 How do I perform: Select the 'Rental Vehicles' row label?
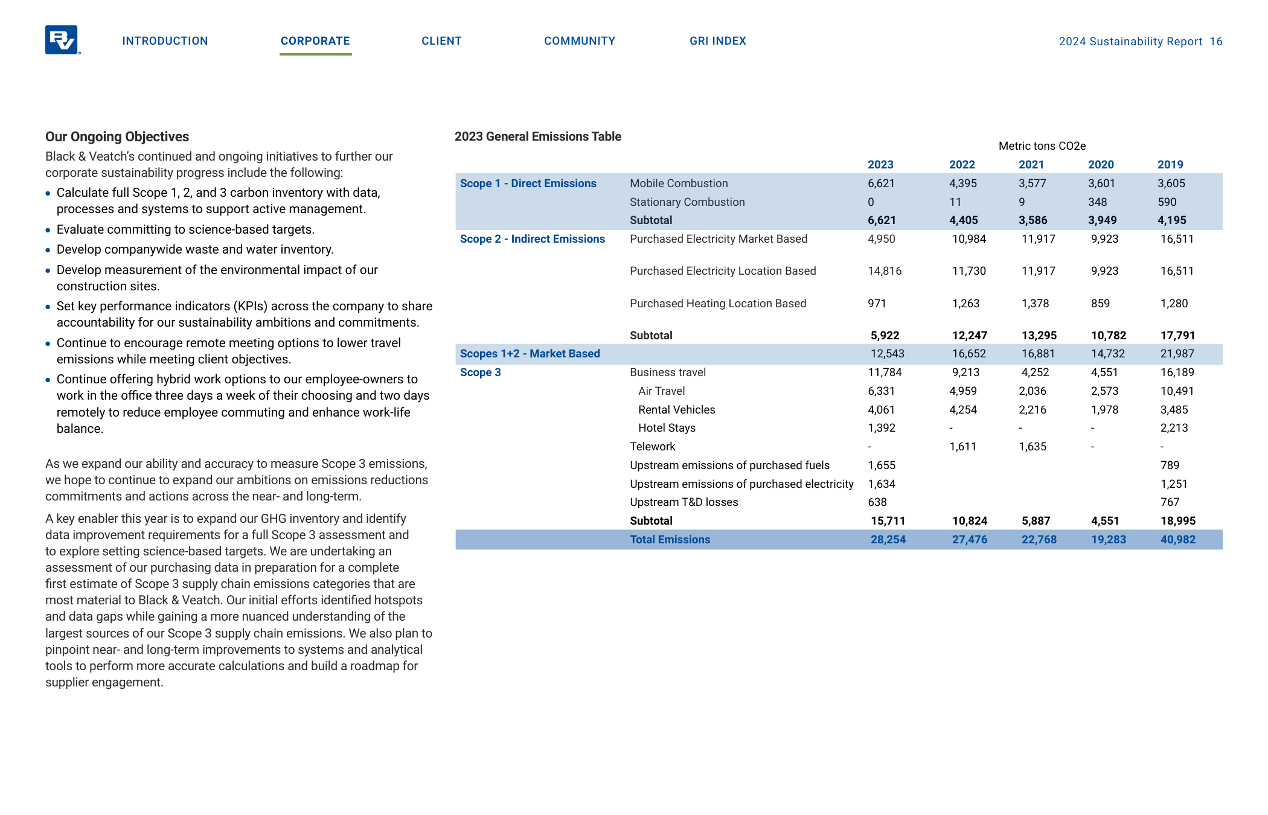(x=677, y=410)
